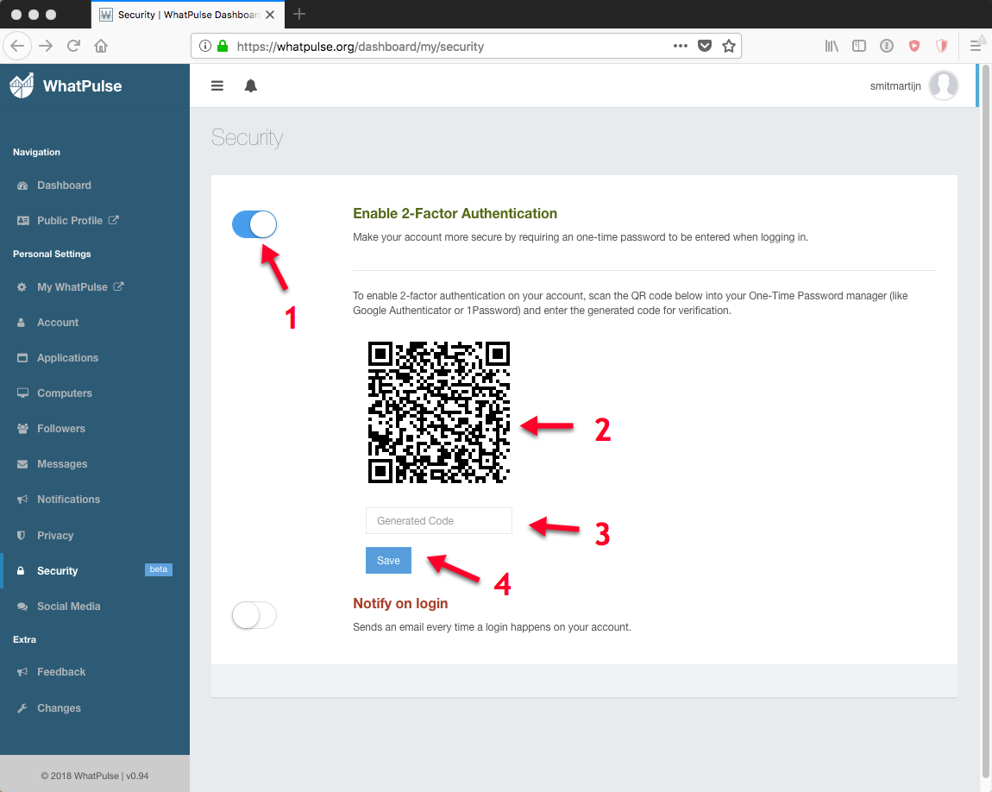Open Social Media settings
Screen dimensions: 992x792
point(68,606)
